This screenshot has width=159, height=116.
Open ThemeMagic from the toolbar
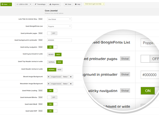(40, 4)
